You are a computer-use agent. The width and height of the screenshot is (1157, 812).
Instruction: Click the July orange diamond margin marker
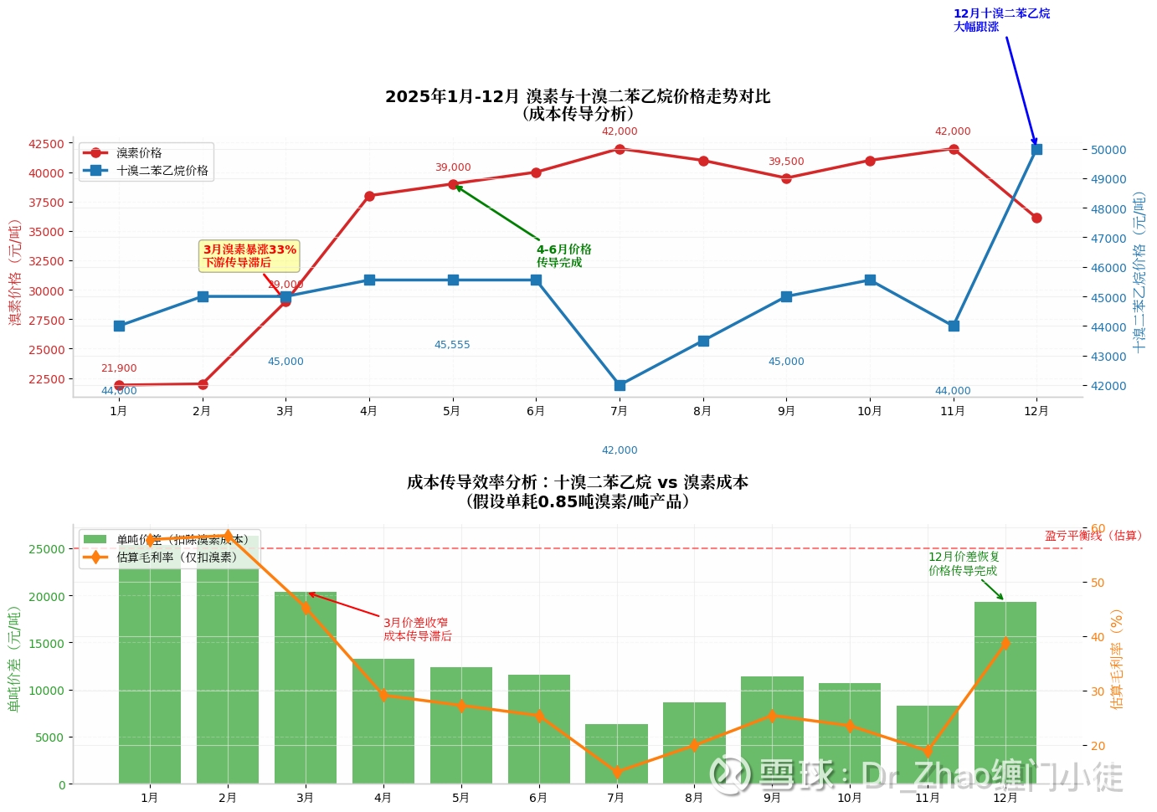[617, 772]
